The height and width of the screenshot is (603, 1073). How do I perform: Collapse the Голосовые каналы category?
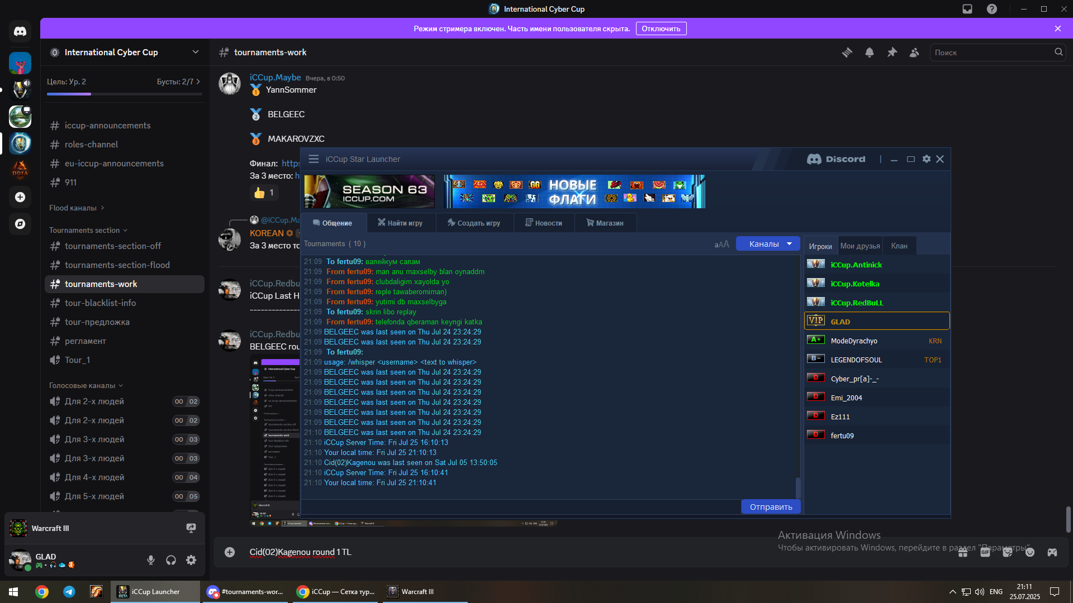click(86, 385)
